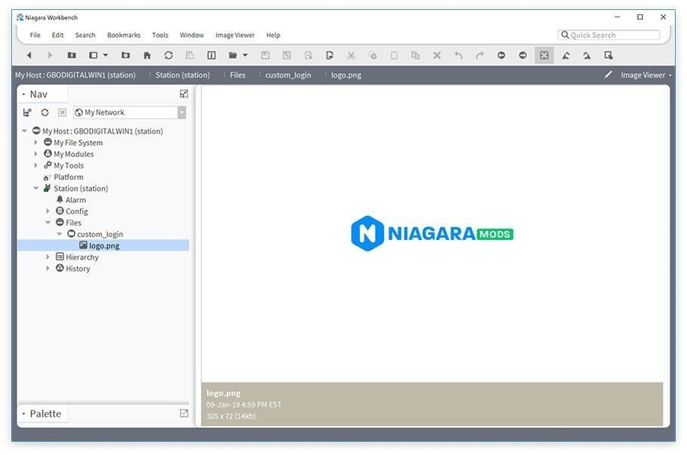This screenshot has height=455, width=687.
Task: Select the Hierarchy tree item
Action: [x=82, y=257]
